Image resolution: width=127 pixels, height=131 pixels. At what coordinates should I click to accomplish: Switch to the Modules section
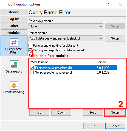click(14, 33)
